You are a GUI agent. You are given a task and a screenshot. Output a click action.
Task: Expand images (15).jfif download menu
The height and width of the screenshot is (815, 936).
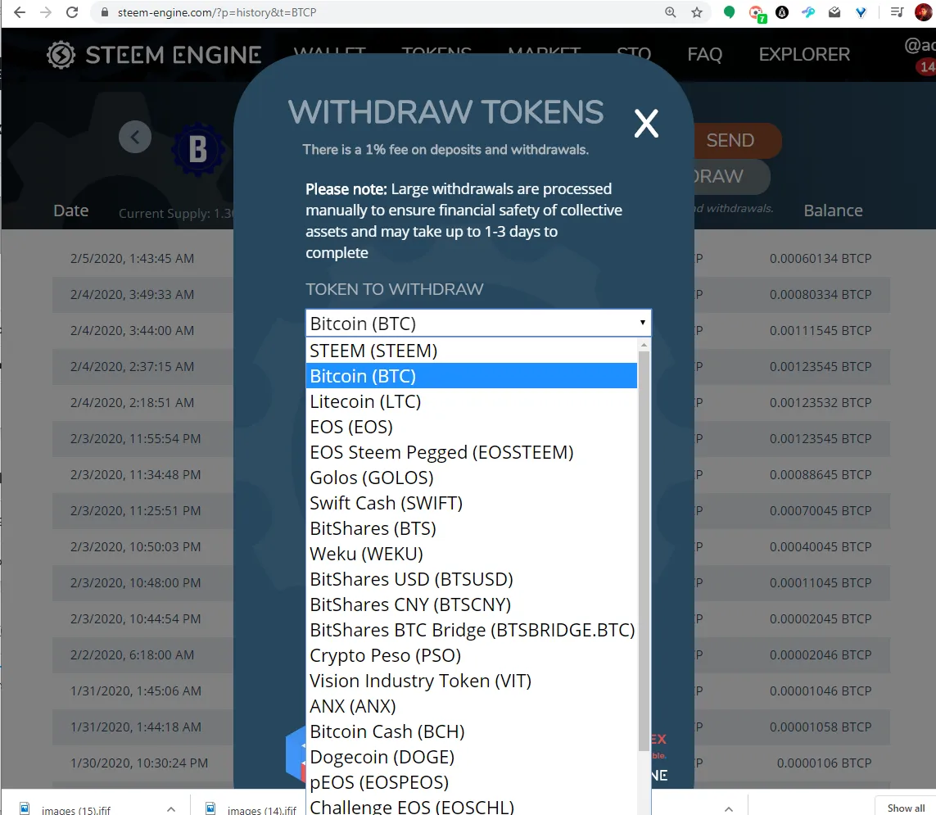tap(171, 809)
